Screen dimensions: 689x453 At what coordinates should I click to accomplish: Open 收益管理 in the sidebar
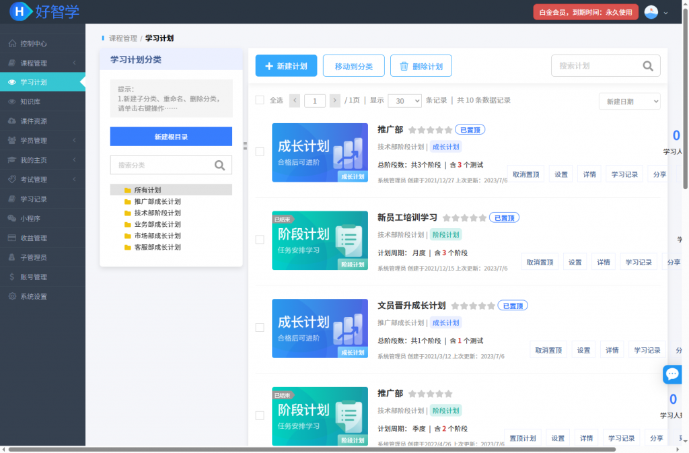coord(42,238)
